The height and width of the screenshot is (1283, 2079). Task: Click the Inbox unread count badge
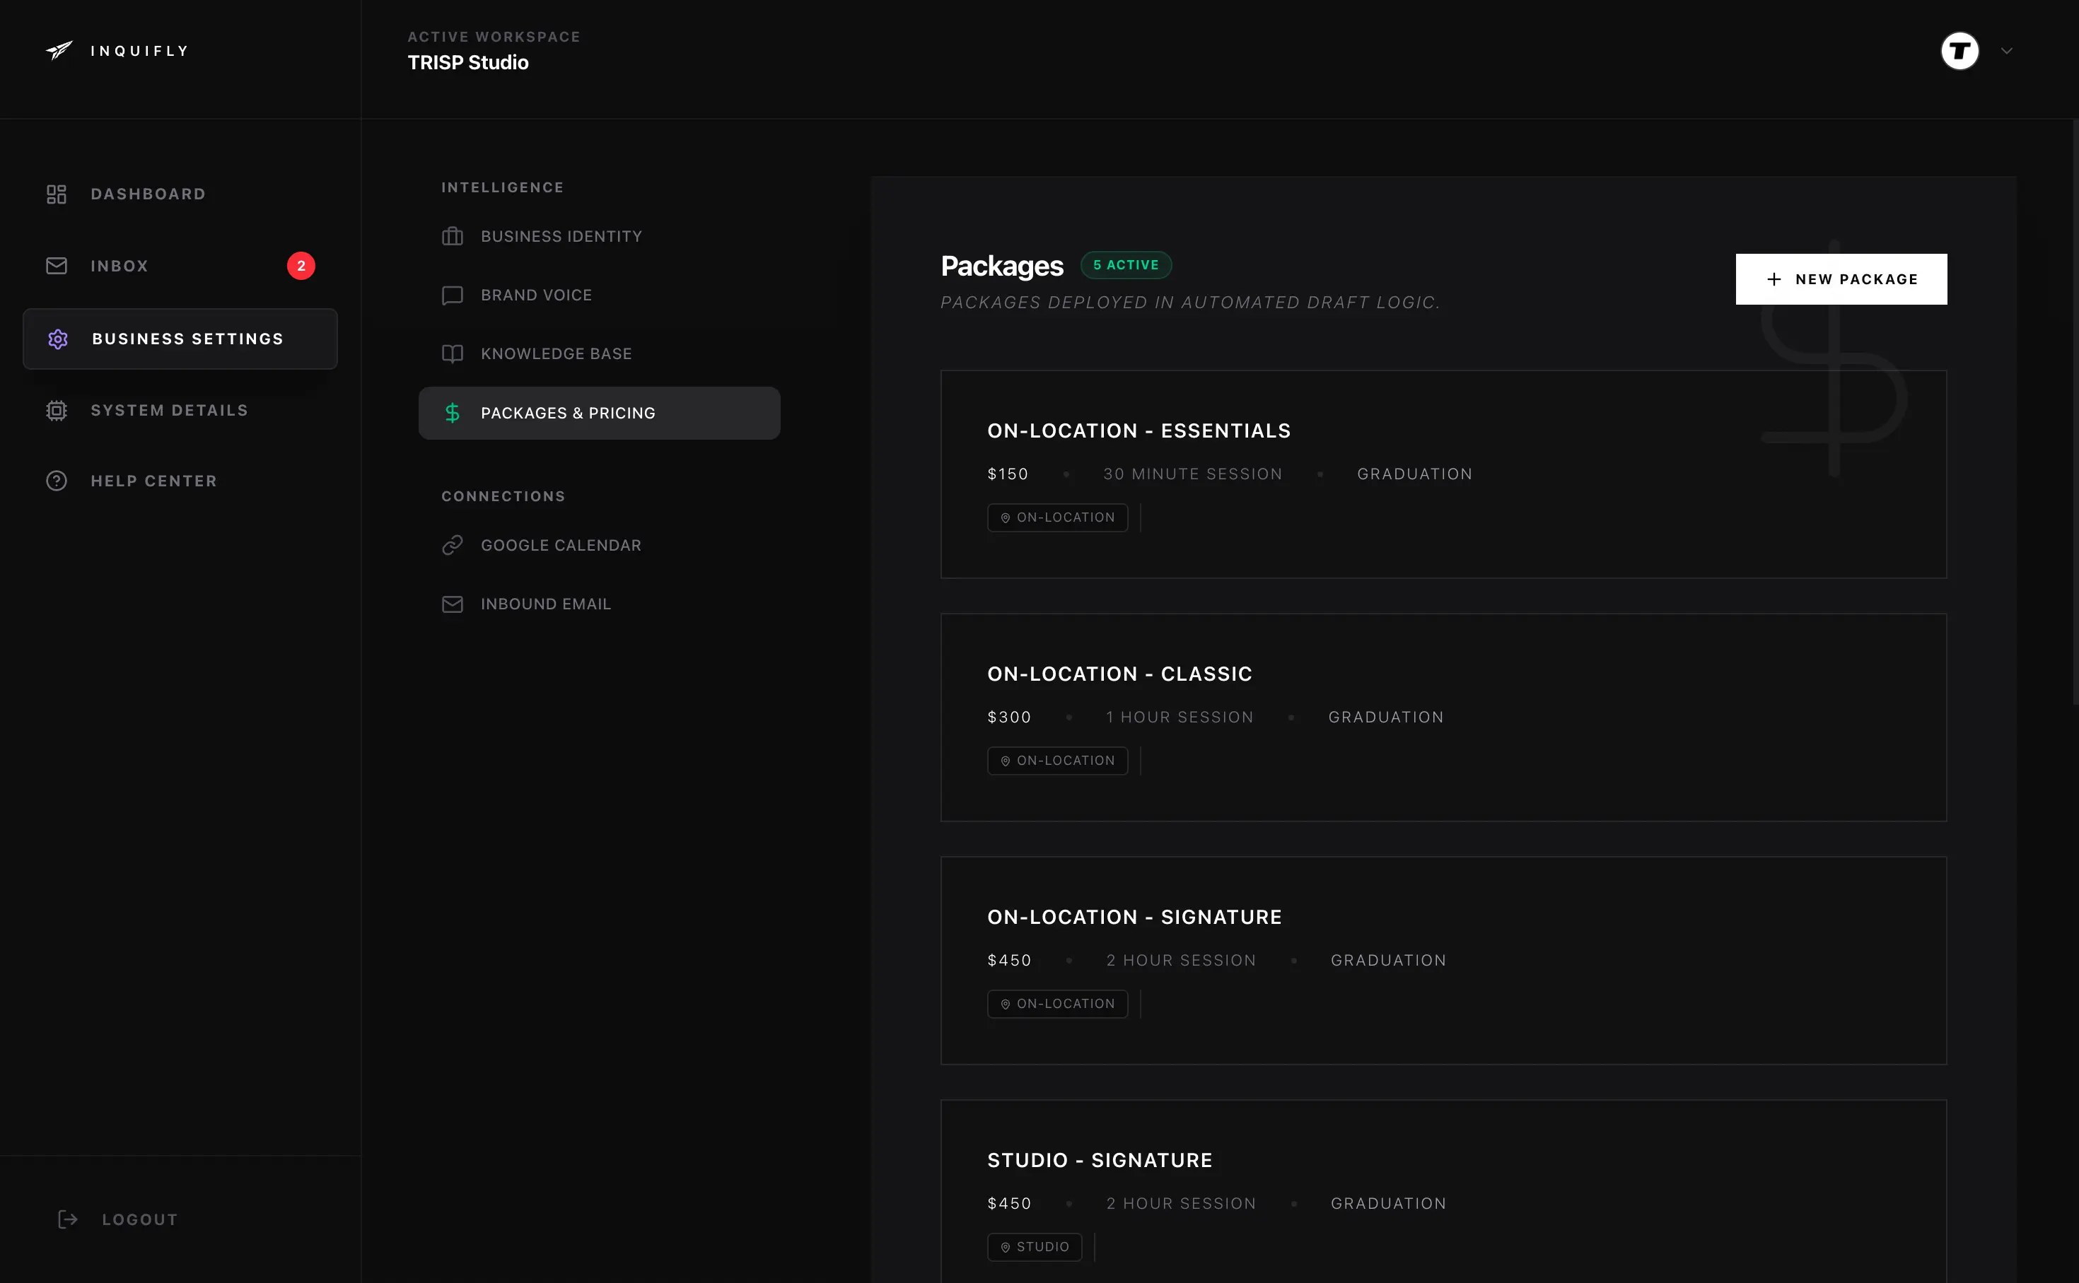(302, 266)
